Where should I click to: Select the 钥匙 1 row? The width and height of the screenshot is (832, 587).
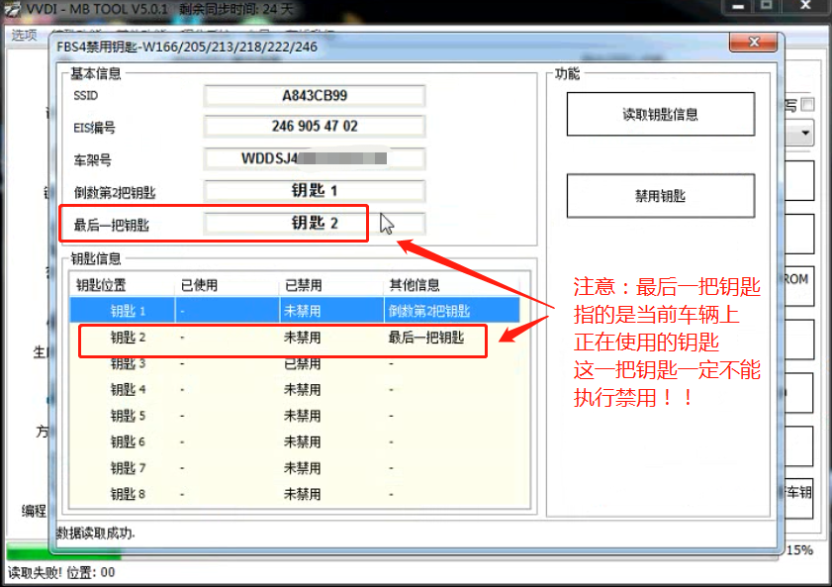pyautogui.click(x=295, y=311)
